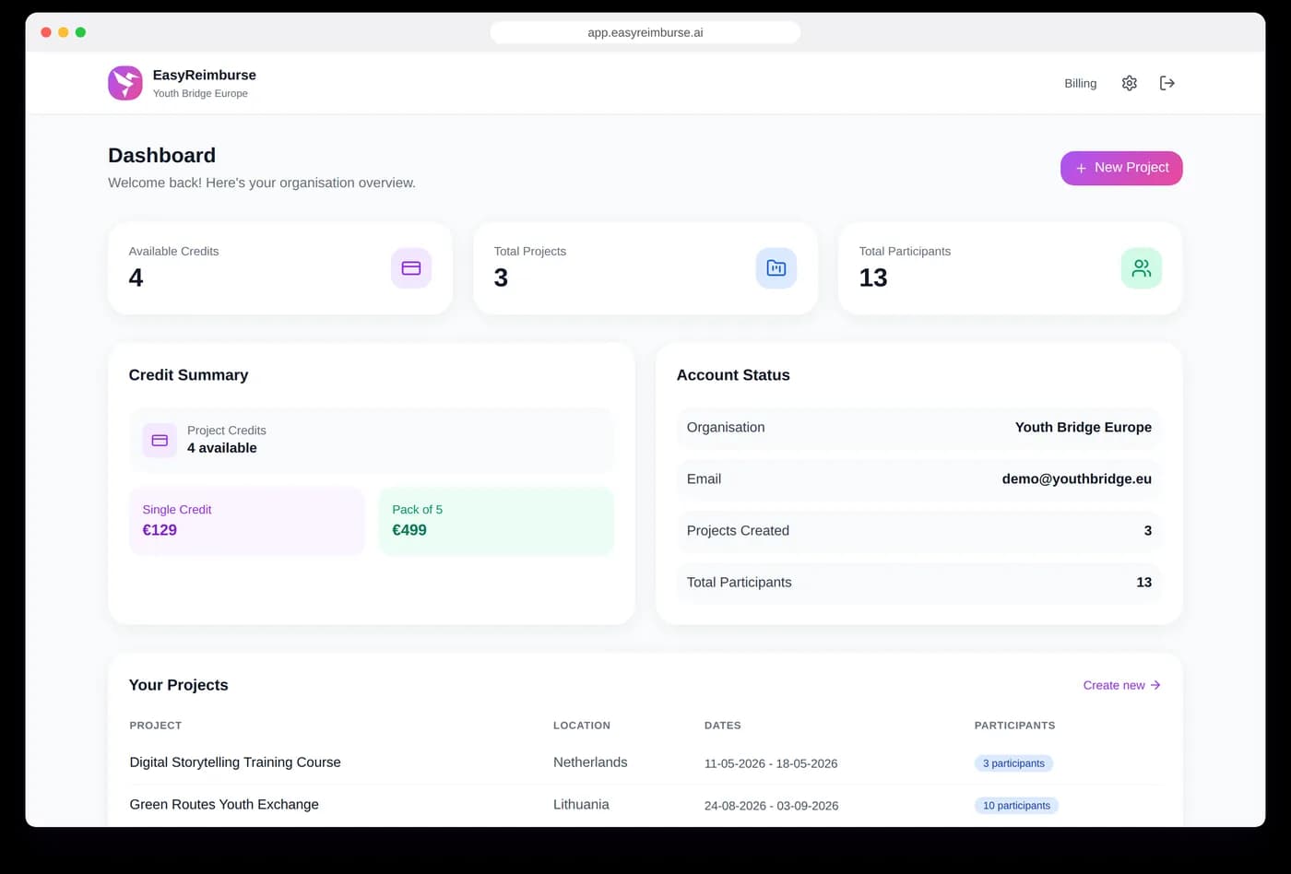Open Green Routes Youth Exchange project
The image size is (1291, 874).
224,805
